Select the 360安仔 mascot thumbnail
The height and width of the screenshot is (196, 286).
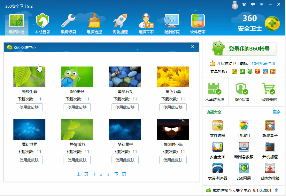point(77,77)
